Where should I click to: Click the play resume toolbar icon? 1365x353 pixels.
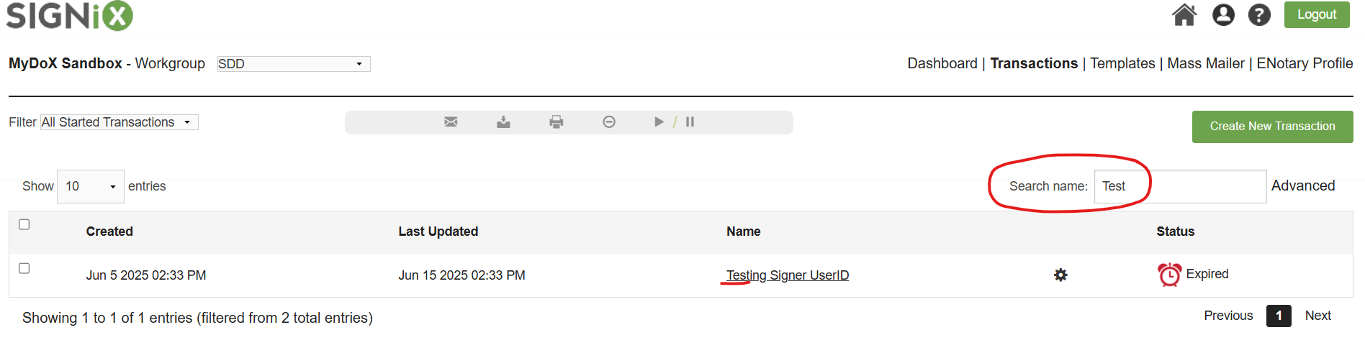click(x=659, y=122)
